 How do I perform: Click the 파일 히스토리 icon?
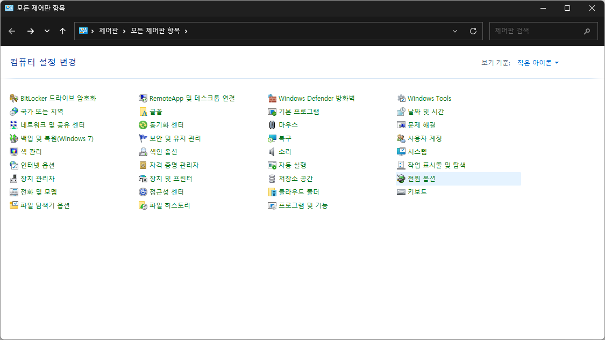pos(143,205)
